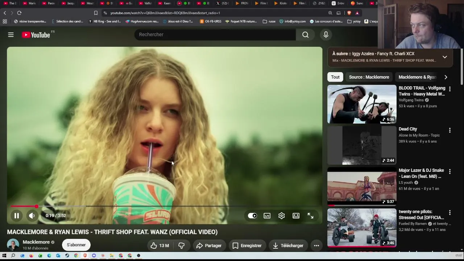The image size is (464, 261).
Task: Toggle subtitles in the video player
Action: pyautogui.click(x=267, y=216)
